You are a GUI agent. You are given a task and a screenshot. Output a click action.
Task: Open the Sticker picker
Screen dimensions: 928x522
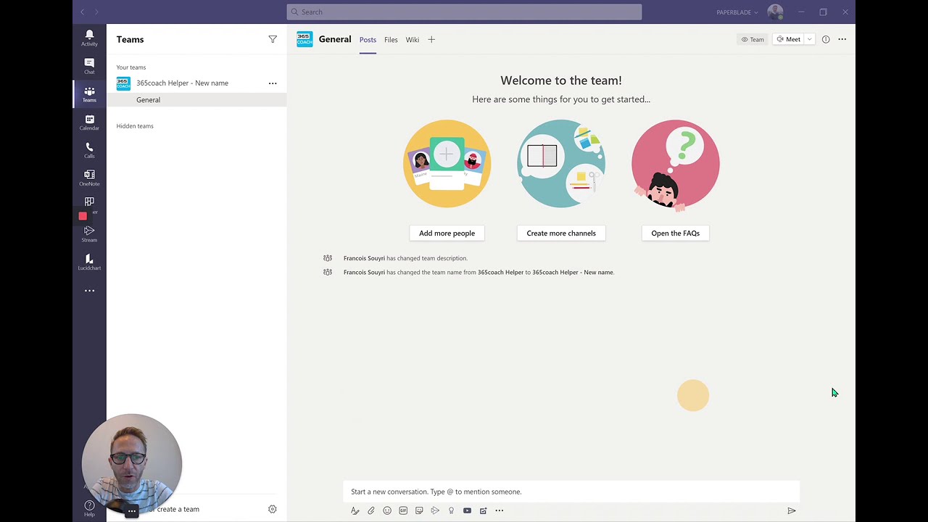[x=419, y=510]
